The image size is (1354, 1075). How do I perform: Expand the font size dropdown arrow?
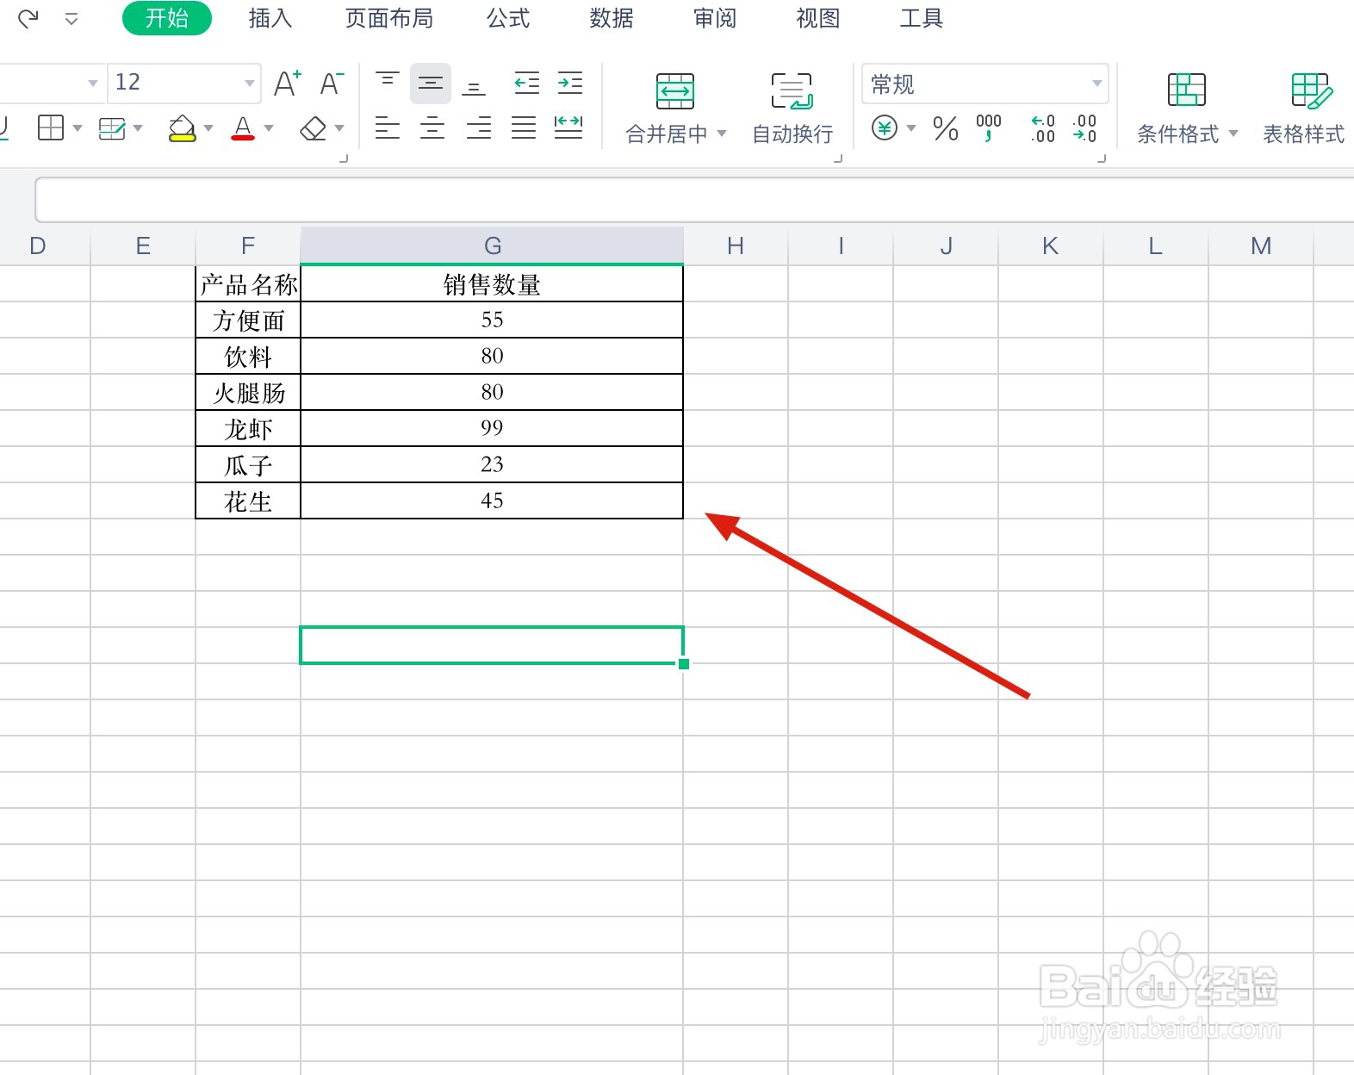click(249, 84)
